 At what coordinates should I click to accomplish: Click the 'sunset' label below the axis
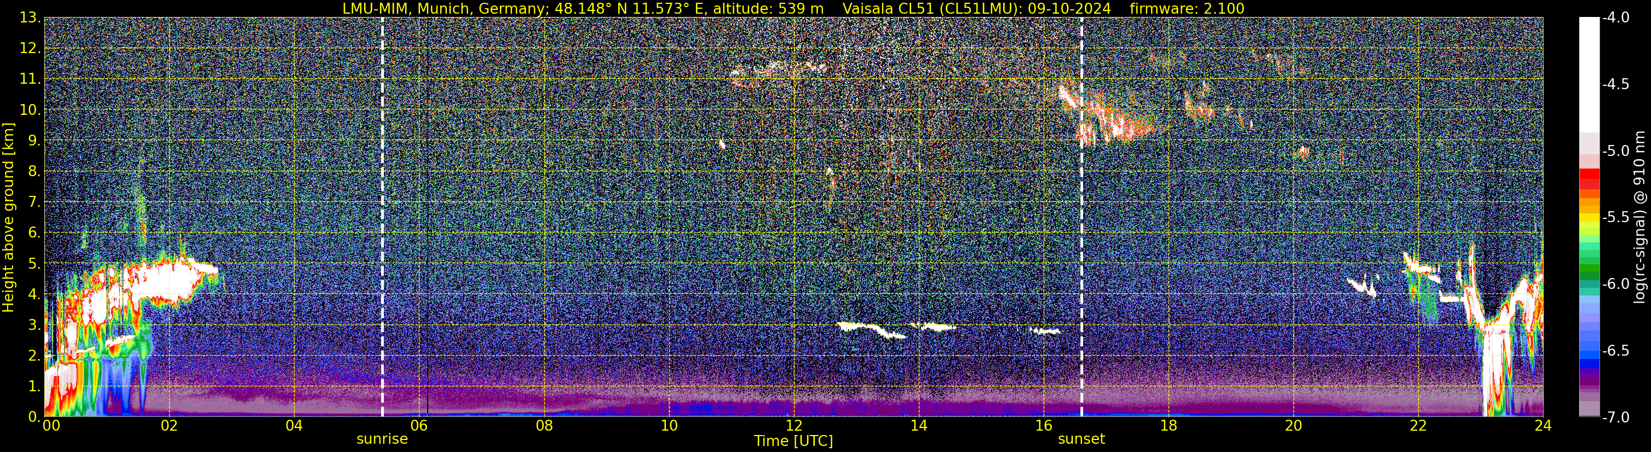(1081, 439)
